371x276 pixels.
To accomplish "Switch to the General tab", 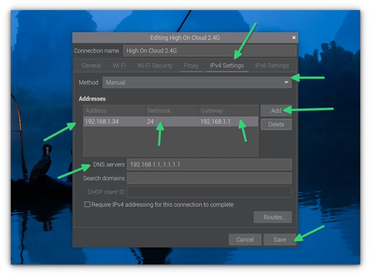I will click(x=91, y=66).
